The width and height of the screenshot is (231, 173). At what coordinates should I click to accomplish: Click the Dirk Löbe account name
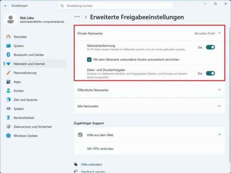coord(27,18)
